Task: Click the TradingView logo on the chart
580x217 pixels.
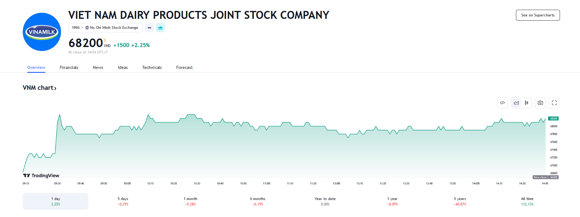Action: point(41,175)
